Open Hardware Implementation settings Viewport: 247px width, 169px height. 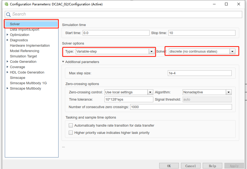[x=30, y=46]
